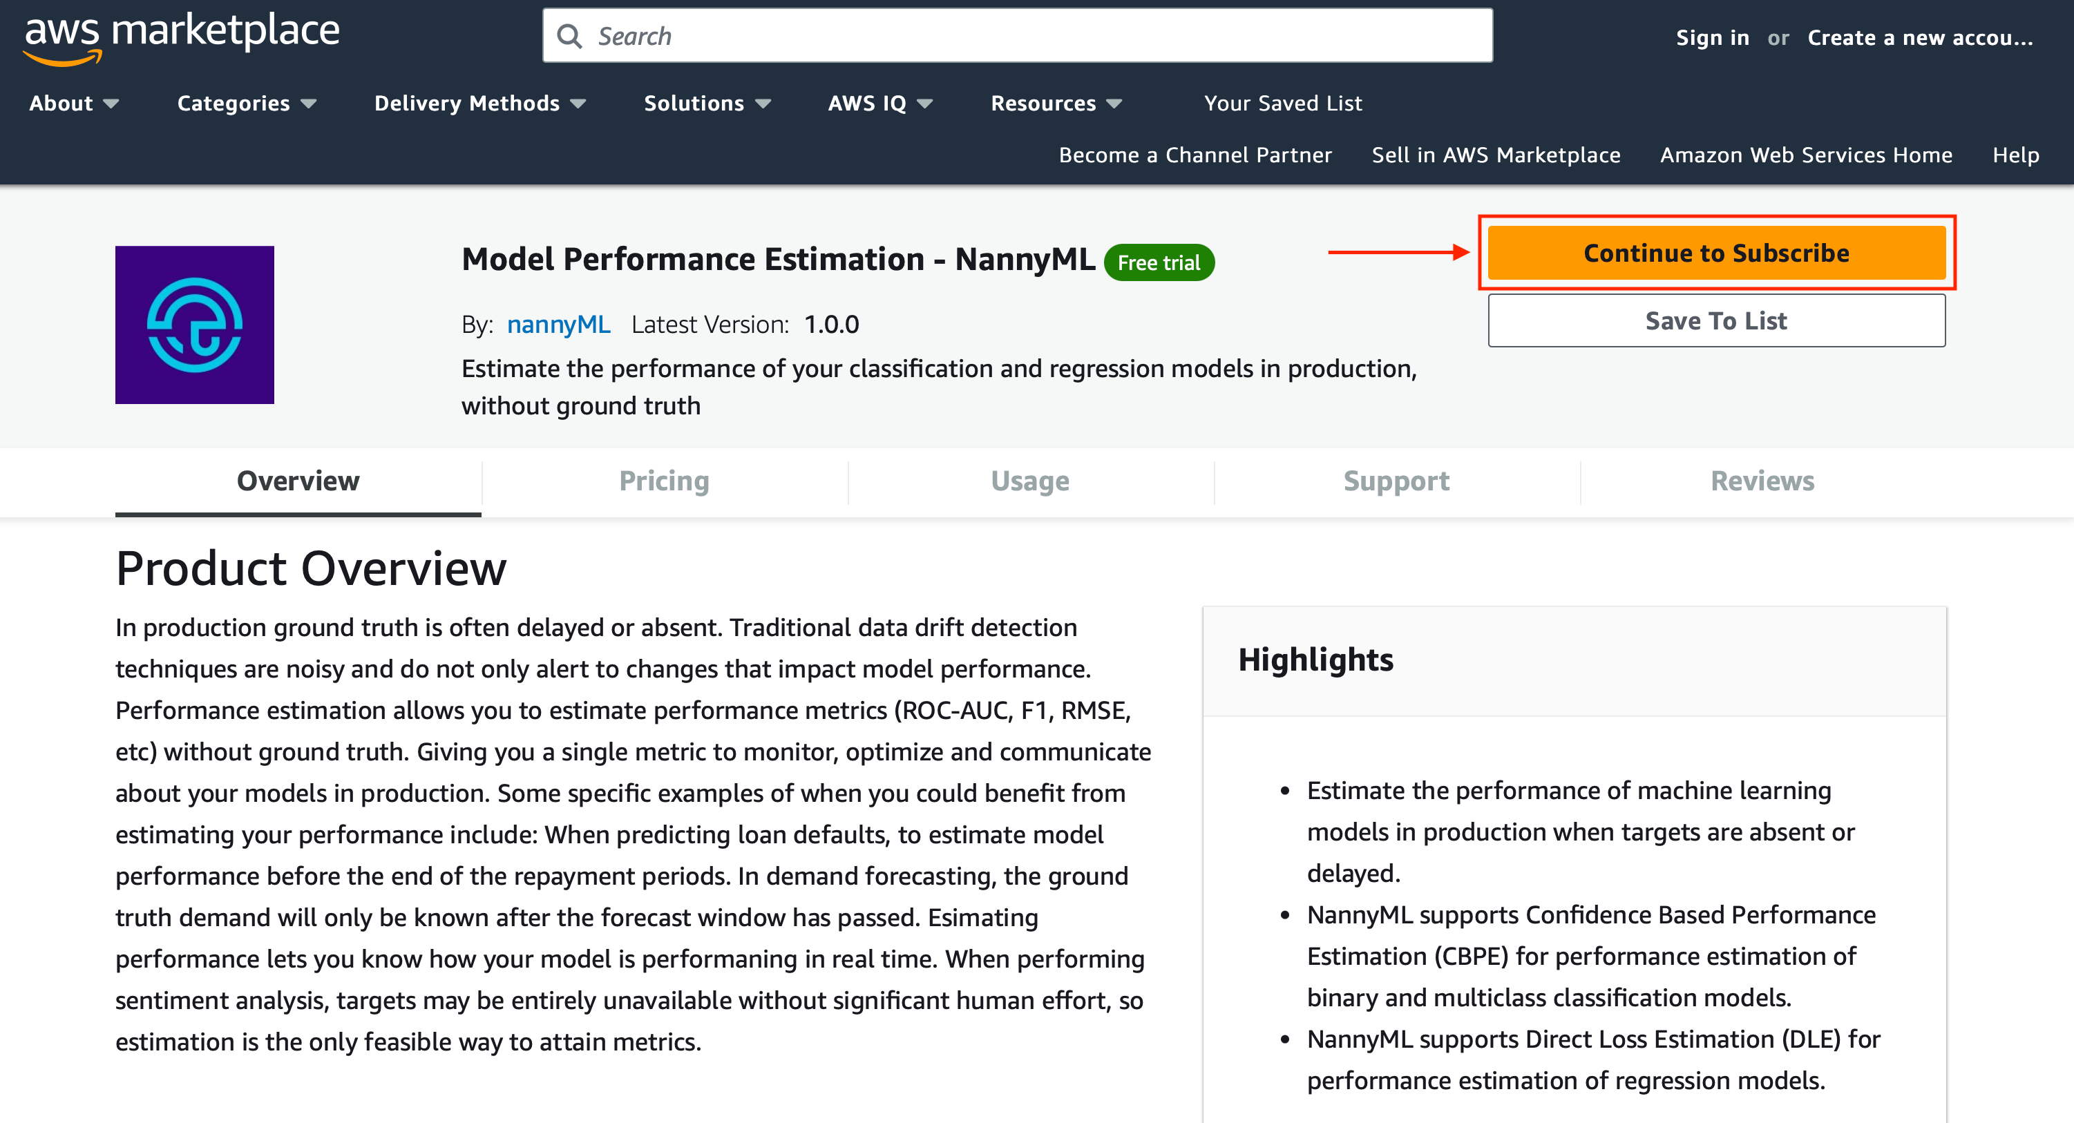Open Sell in AWS Marketplace link
The image size is (2074, 1123).
pyautogui.click(x=1496, y=155)
